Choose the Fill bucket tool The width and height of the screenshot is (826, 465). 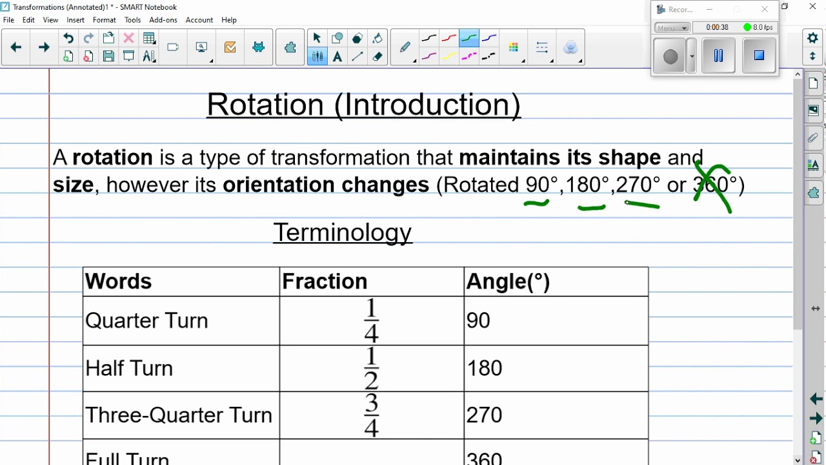[x=378, y=39]
